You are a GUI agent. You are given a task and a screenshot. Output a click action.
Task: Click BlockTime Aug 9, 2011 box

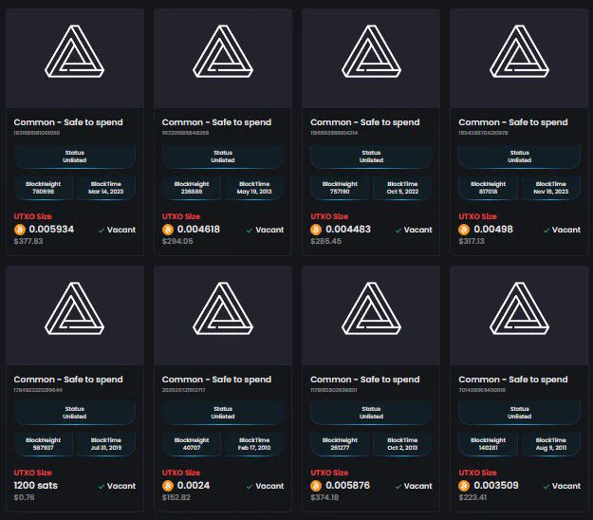coord(550,444)
